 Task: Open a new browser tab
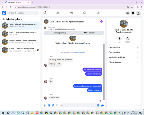(33, 2)
